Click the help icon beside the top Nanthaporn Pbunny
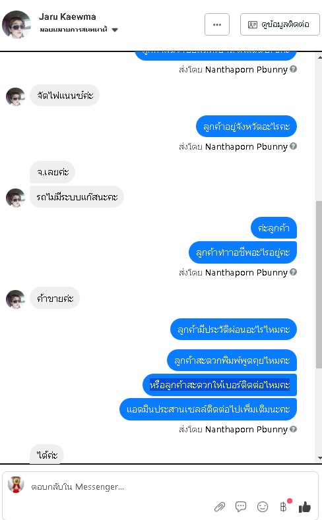 point(293,69)
